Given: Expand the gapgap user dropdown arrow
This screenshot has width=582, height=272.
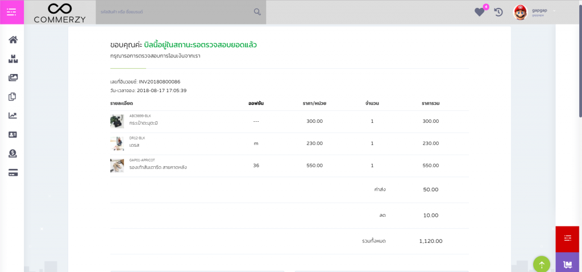Looking at the screenshot, I should 554,10.
